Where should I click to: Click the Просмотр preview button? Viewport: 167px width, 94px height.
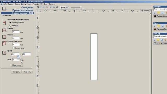pos(17,65)
